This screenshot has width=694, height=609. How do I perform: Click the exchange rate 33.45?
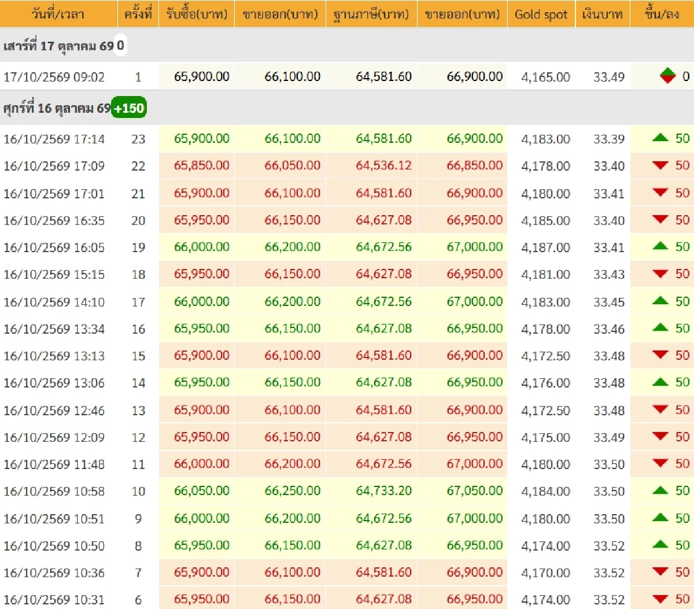609,302
